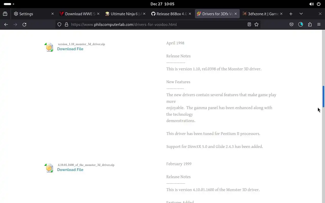Click the filename 4.10.01.1600_of_the_monster_3d_driver.zip

click(86, 165)
